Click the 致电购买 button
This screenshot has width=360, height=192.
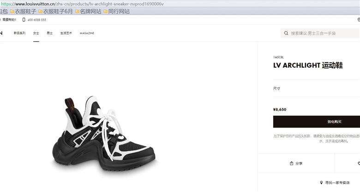(317, 122)
